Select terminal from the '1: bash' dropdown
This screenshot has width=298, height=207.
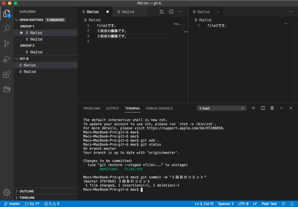222,108
